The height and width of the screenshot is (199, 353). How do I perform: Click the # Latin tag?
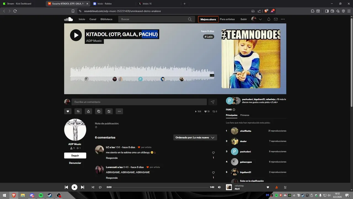209,36
